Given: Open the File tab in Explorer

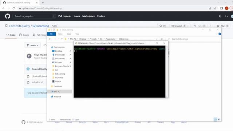Looking at the screenshot, I should pyautogui.click(x=51, y=34).
